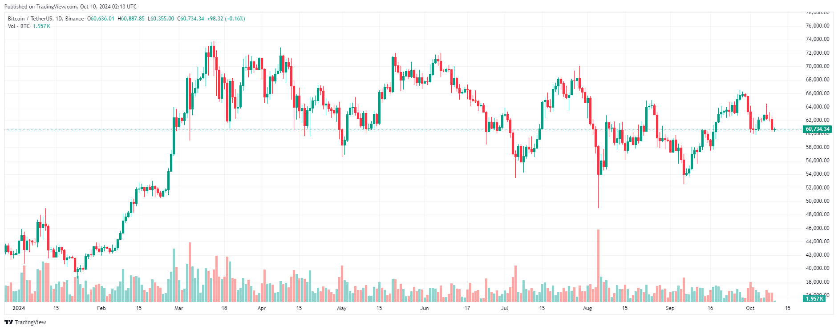
Task: Click the Feb label on the time axis
Action: pyautogui.click(x=101, y=308)
